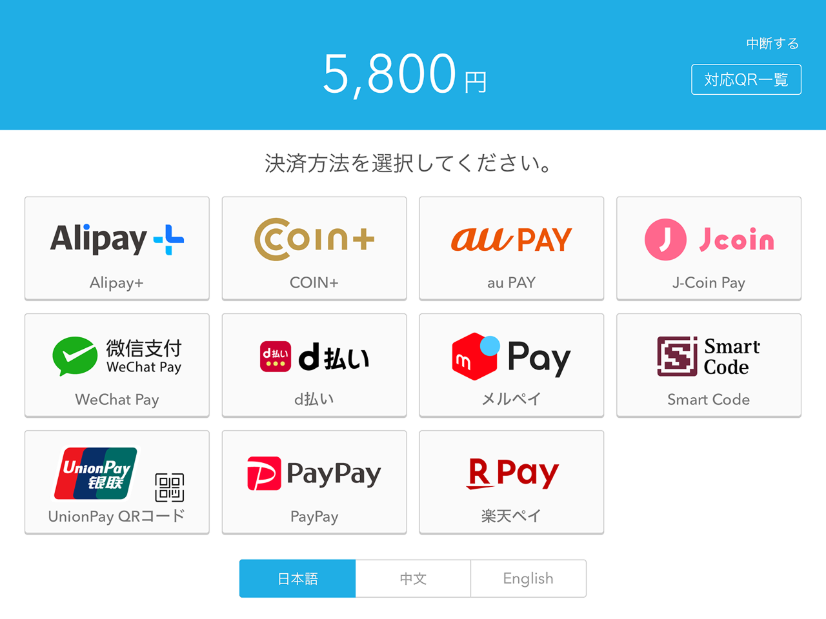
Task: Choose WeChat Pay green chat icon
Action: click(x=75, y=356)
